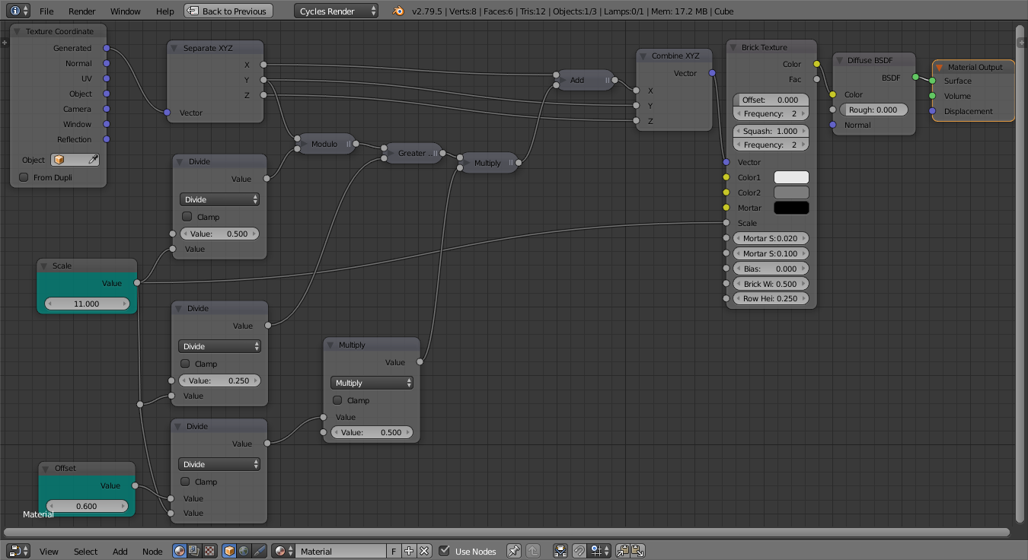Toggle fake user F button

[x=394, y=551]
